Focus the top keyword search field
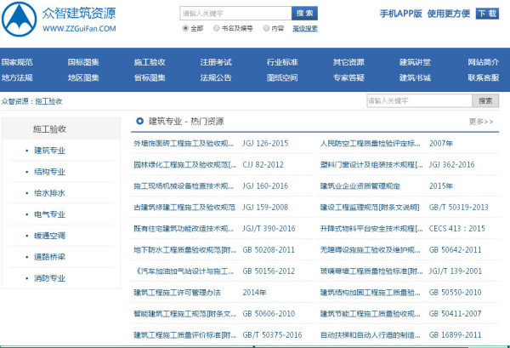 (235, 14)
